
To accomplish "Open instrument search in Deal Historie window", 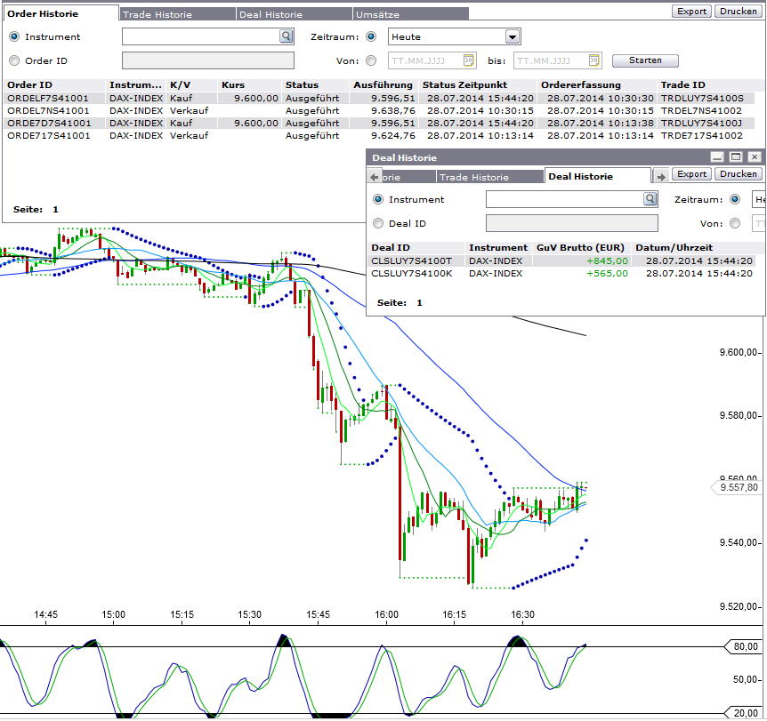I will point(650,198).
